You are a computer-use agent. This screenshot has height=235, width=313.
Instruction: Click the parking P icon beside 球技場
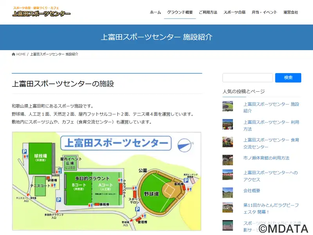click(24, 152)
